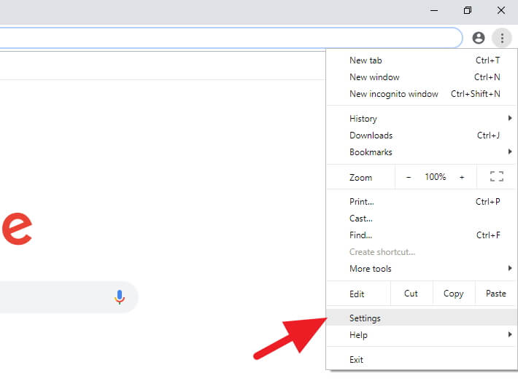Viewport: 518px width, 389px height.
Task: Choose Find... from the menu
Action: 422,235
